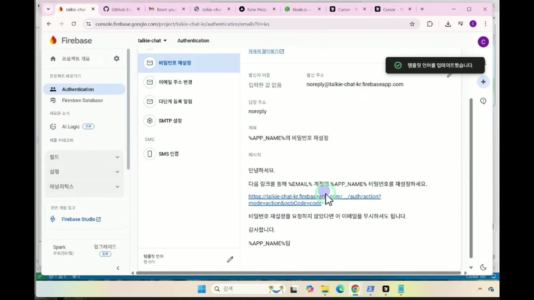Image resolution: width=534 pixels, height=300 pixels.
Task: Open Microsoft Edge from taskbar
Action: [340, 289]
